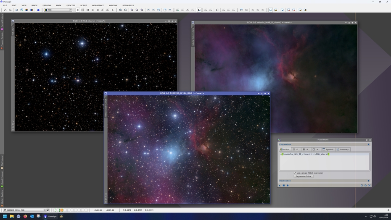Click the Zoom In magnifier icon
This screenshot has width=391, height=220.
pyautogui.click(x=121, y=10)
